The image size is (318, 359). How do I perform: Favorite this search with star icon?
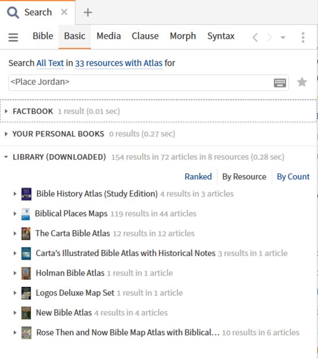click(302, 82)
